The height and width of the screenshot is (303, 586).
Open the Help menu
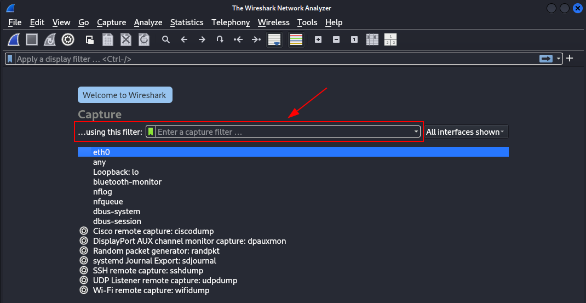334,22
